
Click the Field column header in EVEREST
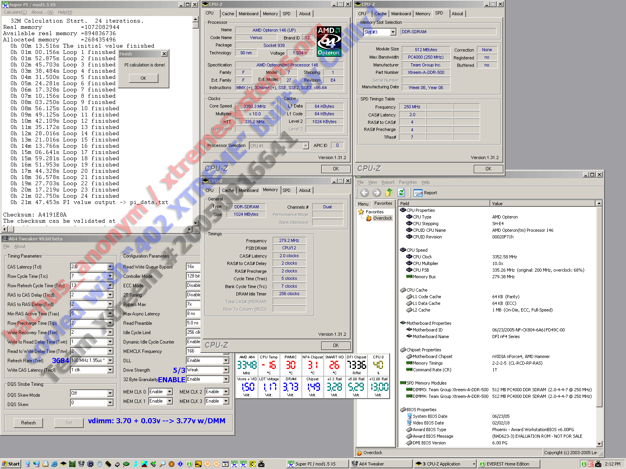[444, 203]
